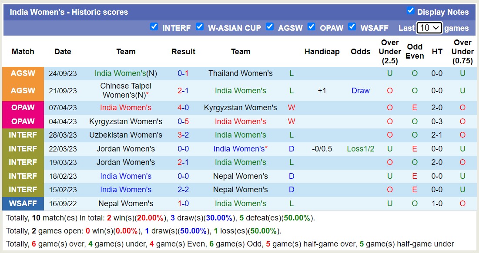Viewport: 479px width, 253px height.
Task: Toggle the WSAFF filter checkbox
Action: click(352, 27)
